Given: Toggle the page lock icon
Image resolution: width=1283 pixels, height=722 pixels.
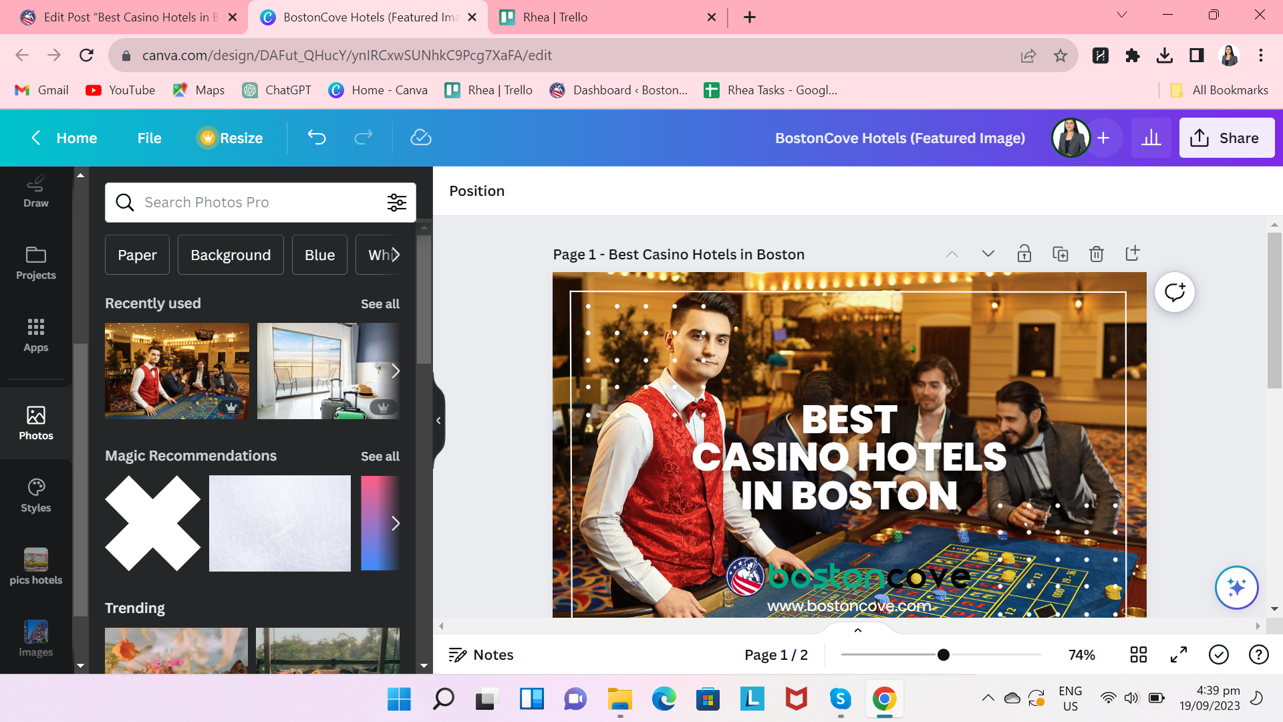Looking at the screenshot, I should tap(1024, 254).
